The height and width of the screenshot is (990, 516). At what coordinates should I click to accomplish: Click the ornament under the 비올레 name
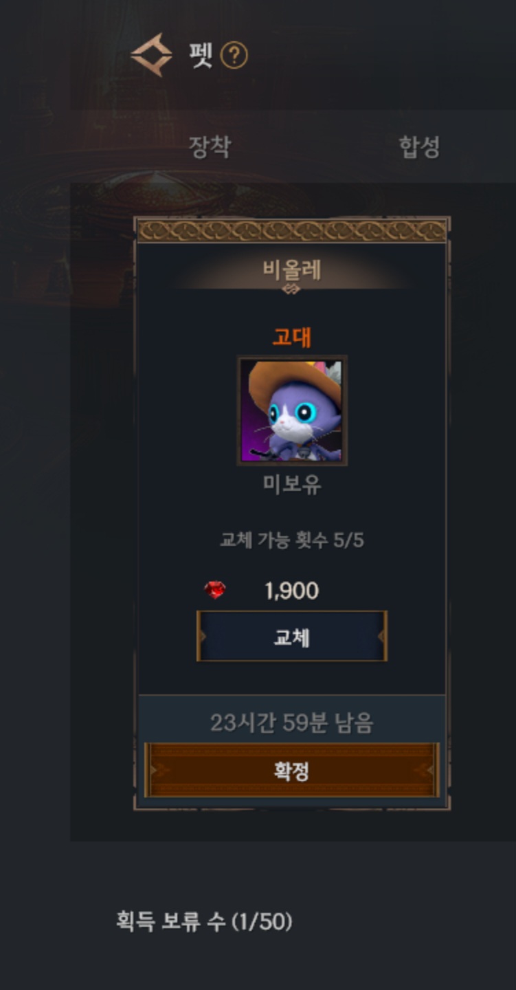(x=291, y=289)
